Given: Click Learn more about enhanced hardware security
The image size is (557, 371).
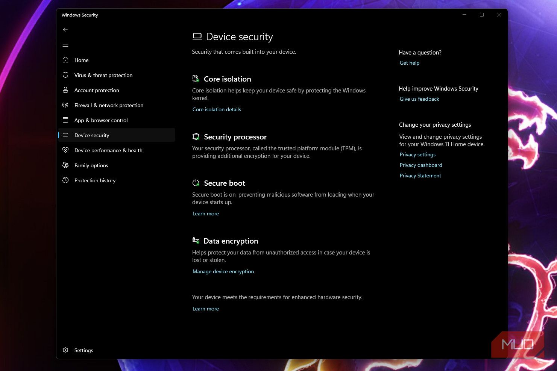Looking at the screenshot, I should coord(206,309).
